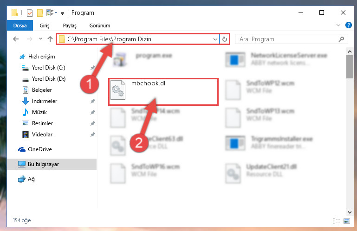
Task: Switch to the Görünüm ribbon tab
Action: pos(100,26)
